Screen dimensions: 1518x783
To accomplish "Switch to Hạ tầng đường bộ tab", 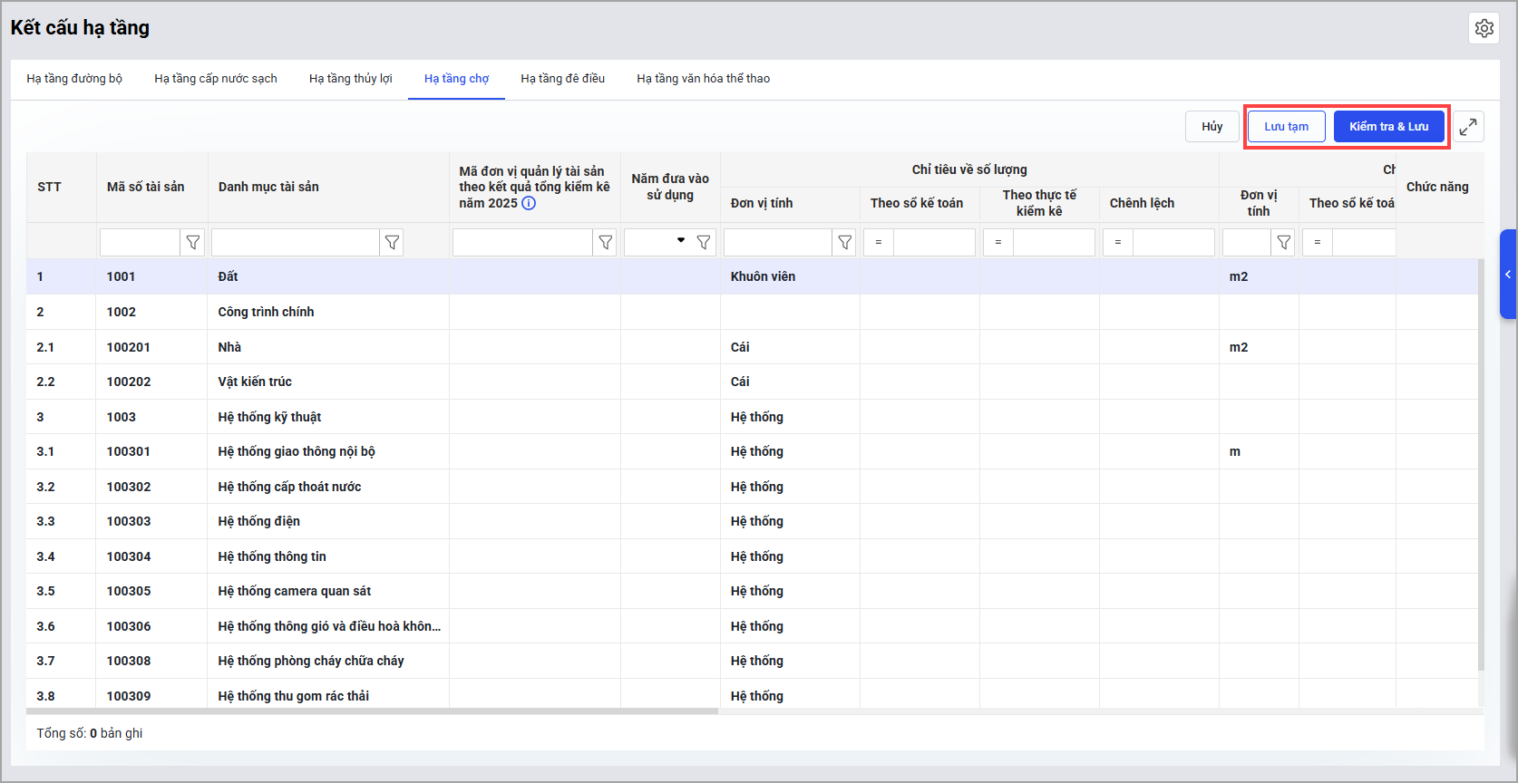I will 74,79.
